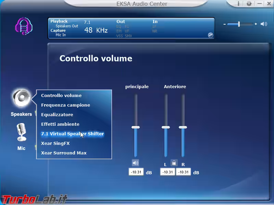Click the Anteriore left channel slider handle
Screen dimensions: 274x205
(x=166, y=127)
